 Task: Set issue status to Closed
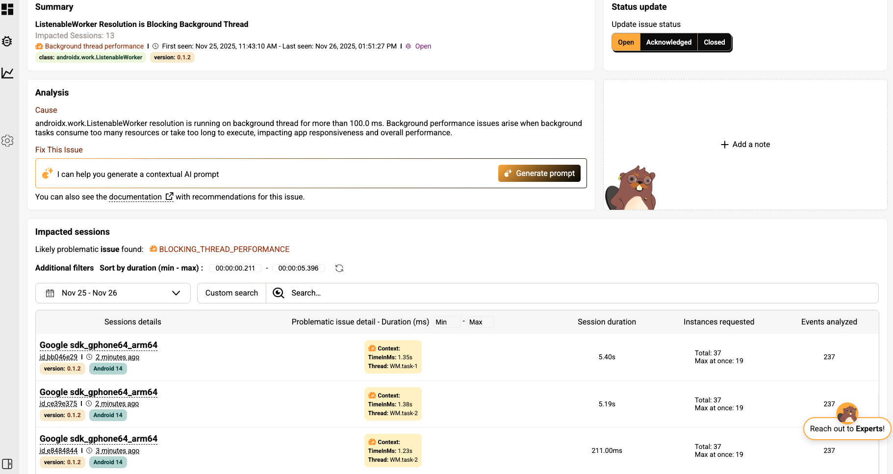click(714, 42)
